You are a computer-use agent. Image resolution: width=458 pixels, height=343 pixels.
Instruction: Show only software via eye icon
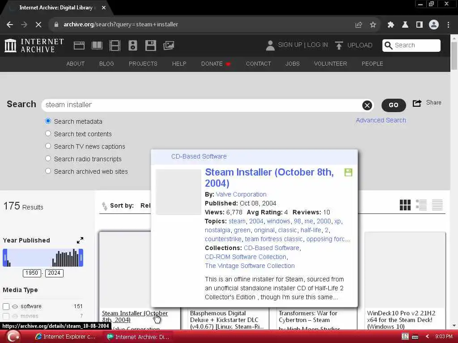click(x=15, y=306)
